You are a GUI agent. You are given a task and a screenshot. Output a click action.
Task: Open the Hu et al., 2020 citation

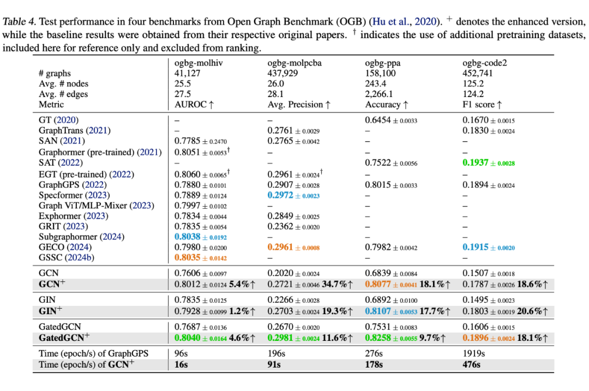pos(404,22)
